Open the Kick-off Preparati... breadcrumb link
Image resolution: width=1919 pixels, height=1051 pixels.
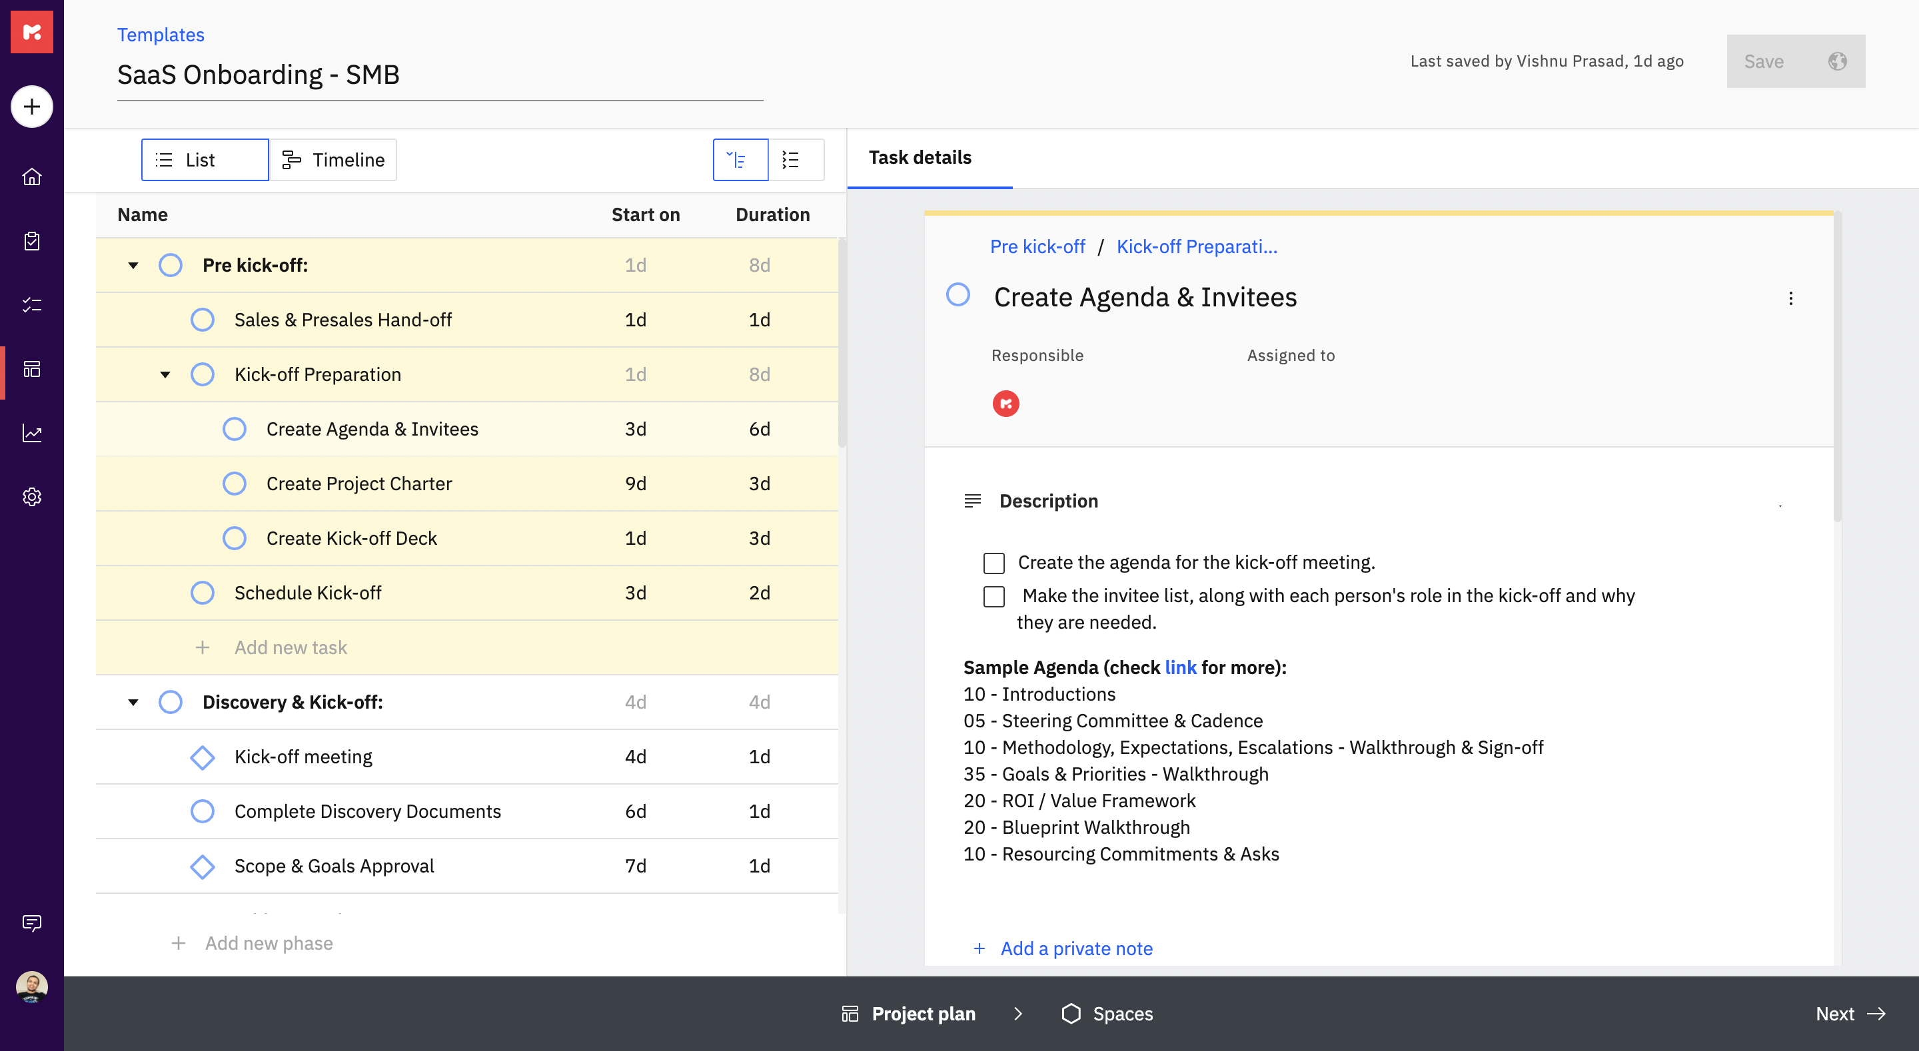(1197, 246)
